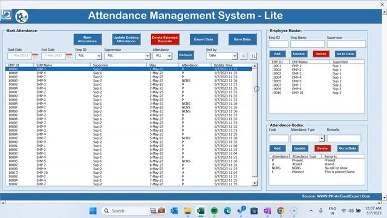
Task: Click Update Existing Attendance button
Action: pos(126,39)
